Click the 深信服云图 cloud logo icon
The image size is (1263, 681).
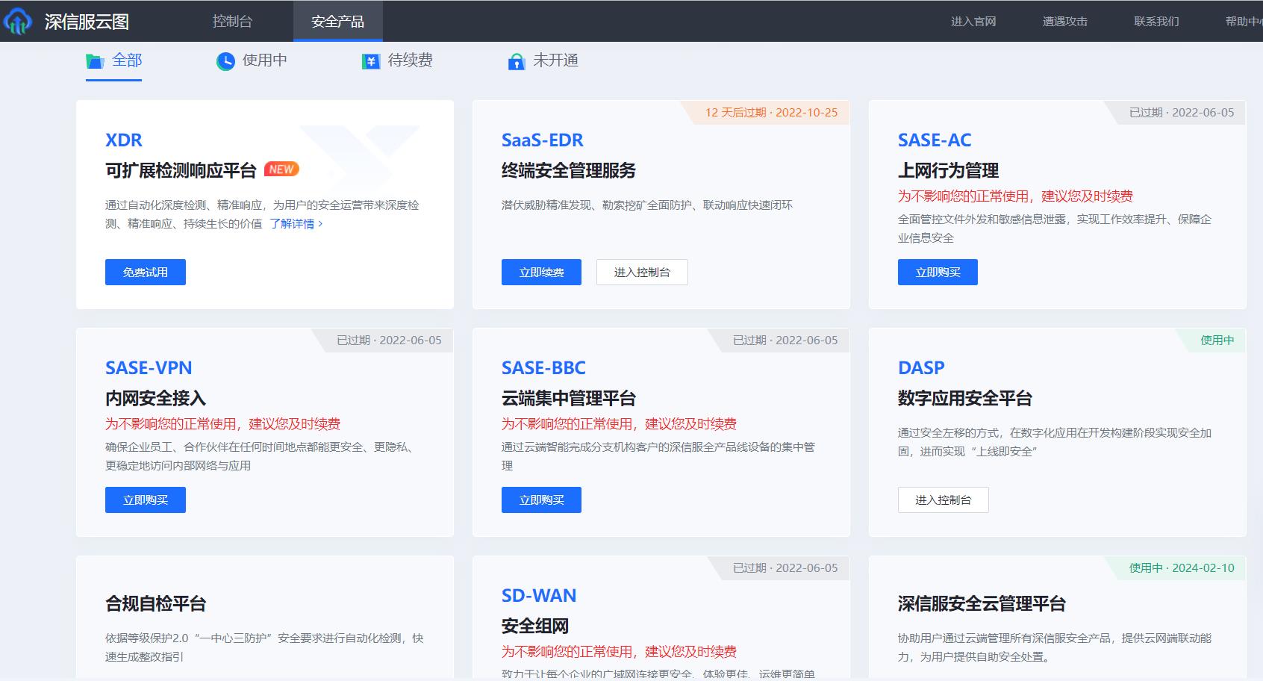18,22
